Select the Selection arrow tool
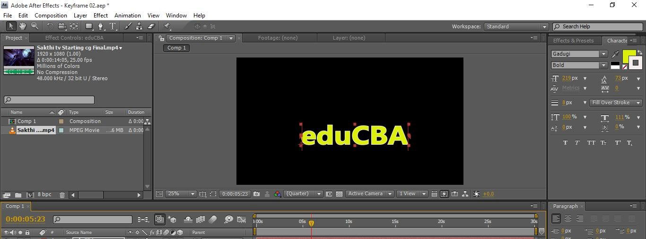The width and height of the screenshot is (646, 239). [11, 26]
